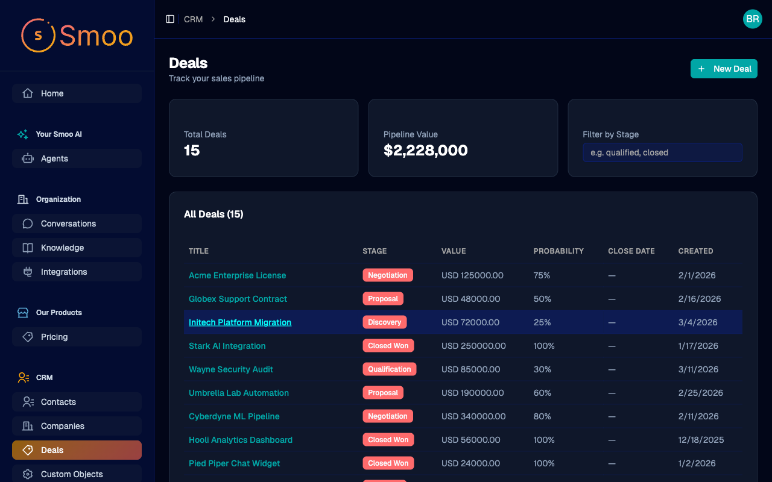Screen dimensions: 772x482
Task: Open Contacts in the sidebar
Action: click(x=59, y=402)
